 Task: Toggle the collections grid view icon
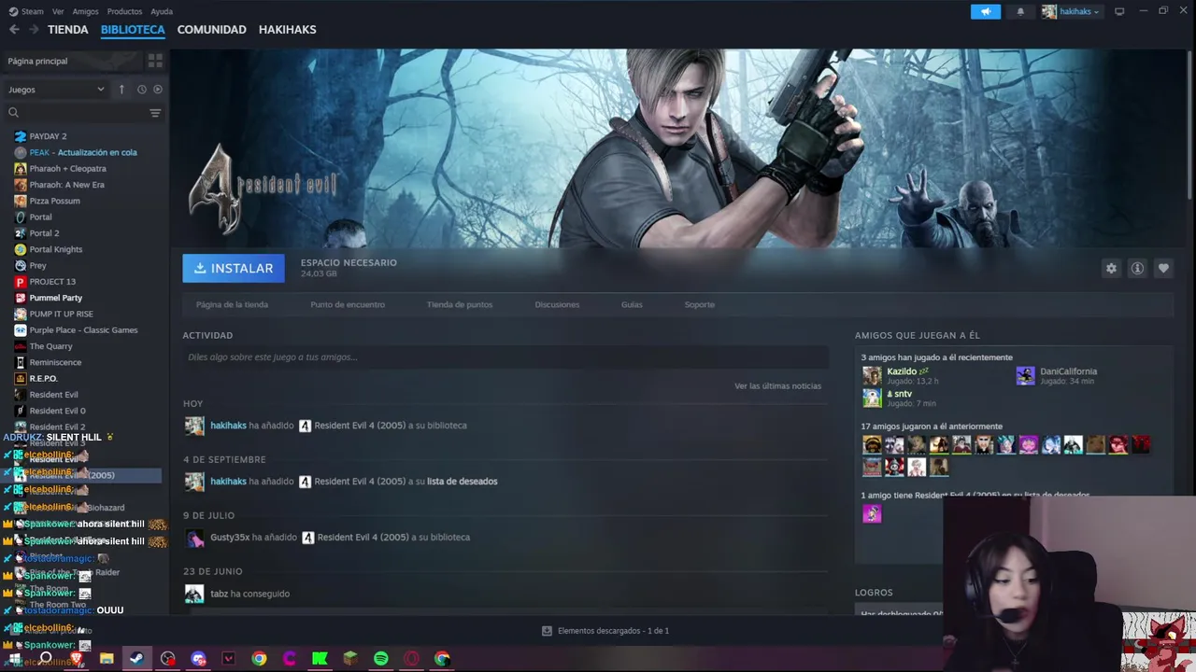click(155, 61)
